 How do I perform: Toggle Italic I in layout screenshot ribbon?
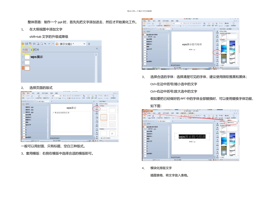click(54, 98)
